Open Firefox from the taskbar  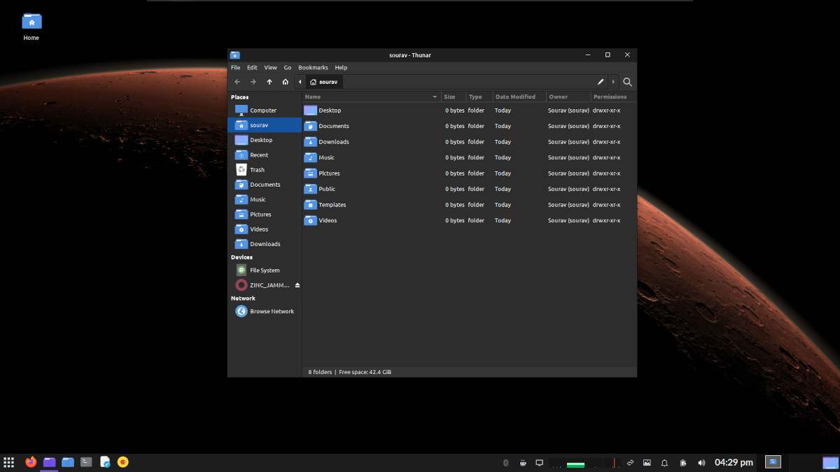[x=30, y=462]
